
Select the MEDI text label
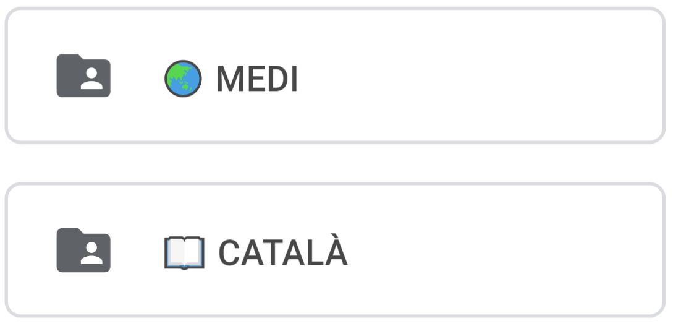256,80
